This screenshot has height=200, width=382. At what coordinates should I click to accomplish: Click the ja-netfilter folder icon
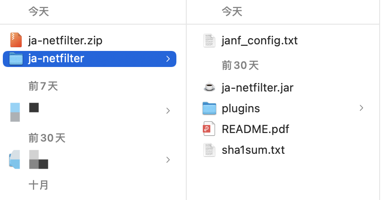(x=16, y=58)
